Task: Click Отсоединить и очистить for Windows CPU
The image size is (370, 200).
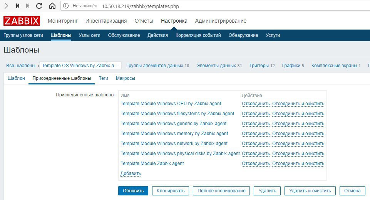Action: tap(298, 104)
